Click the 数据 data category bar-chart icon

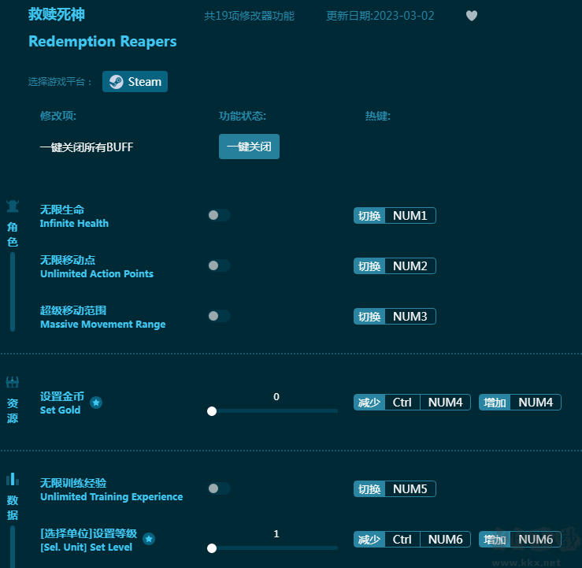13,479
